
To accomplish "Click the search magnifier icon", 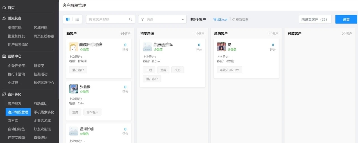I will click(131, 19).
